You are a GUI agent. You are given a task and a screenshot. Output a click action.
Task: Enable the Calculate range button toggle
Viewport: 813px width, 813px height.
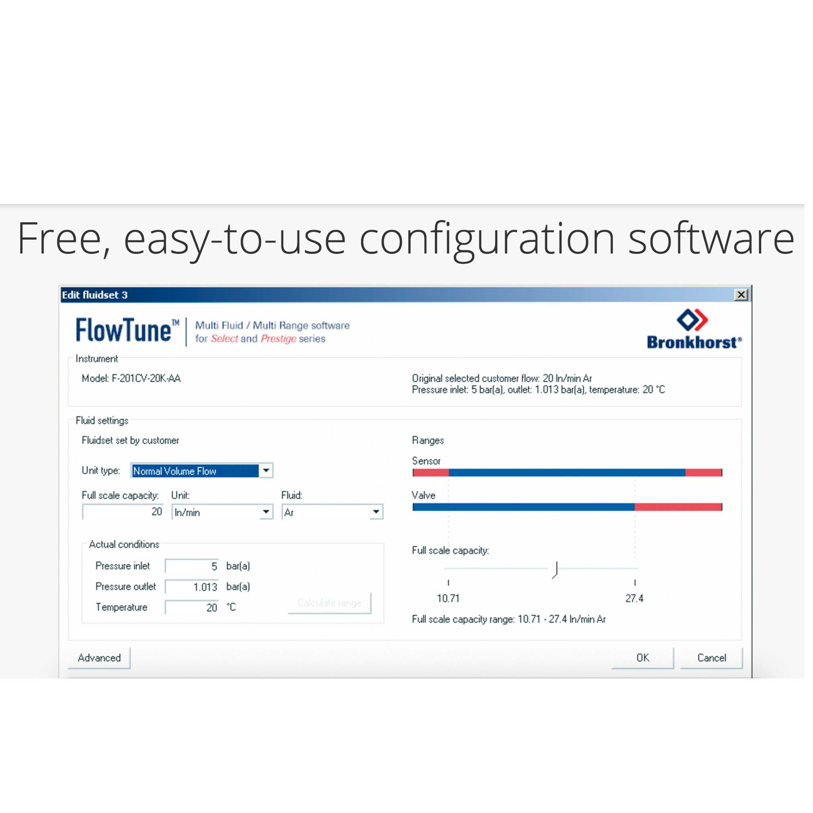(328, 603)
